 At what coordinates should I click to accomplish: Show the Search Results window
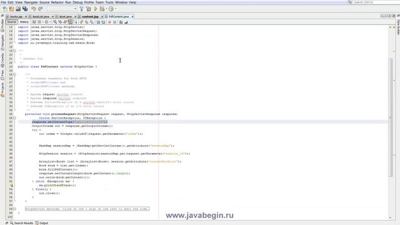tap(21, 223)
